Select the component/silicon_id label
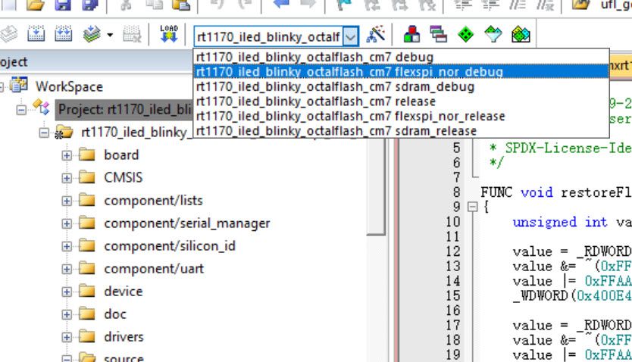This screenshot has height=362, width=632. click(x=170, y=246)
